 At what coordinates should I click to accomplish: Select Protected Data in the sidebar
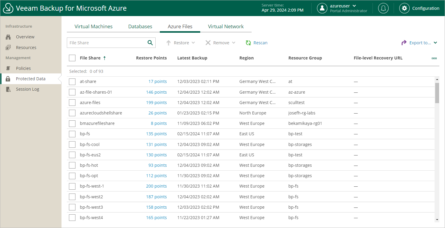coord(31,79)
